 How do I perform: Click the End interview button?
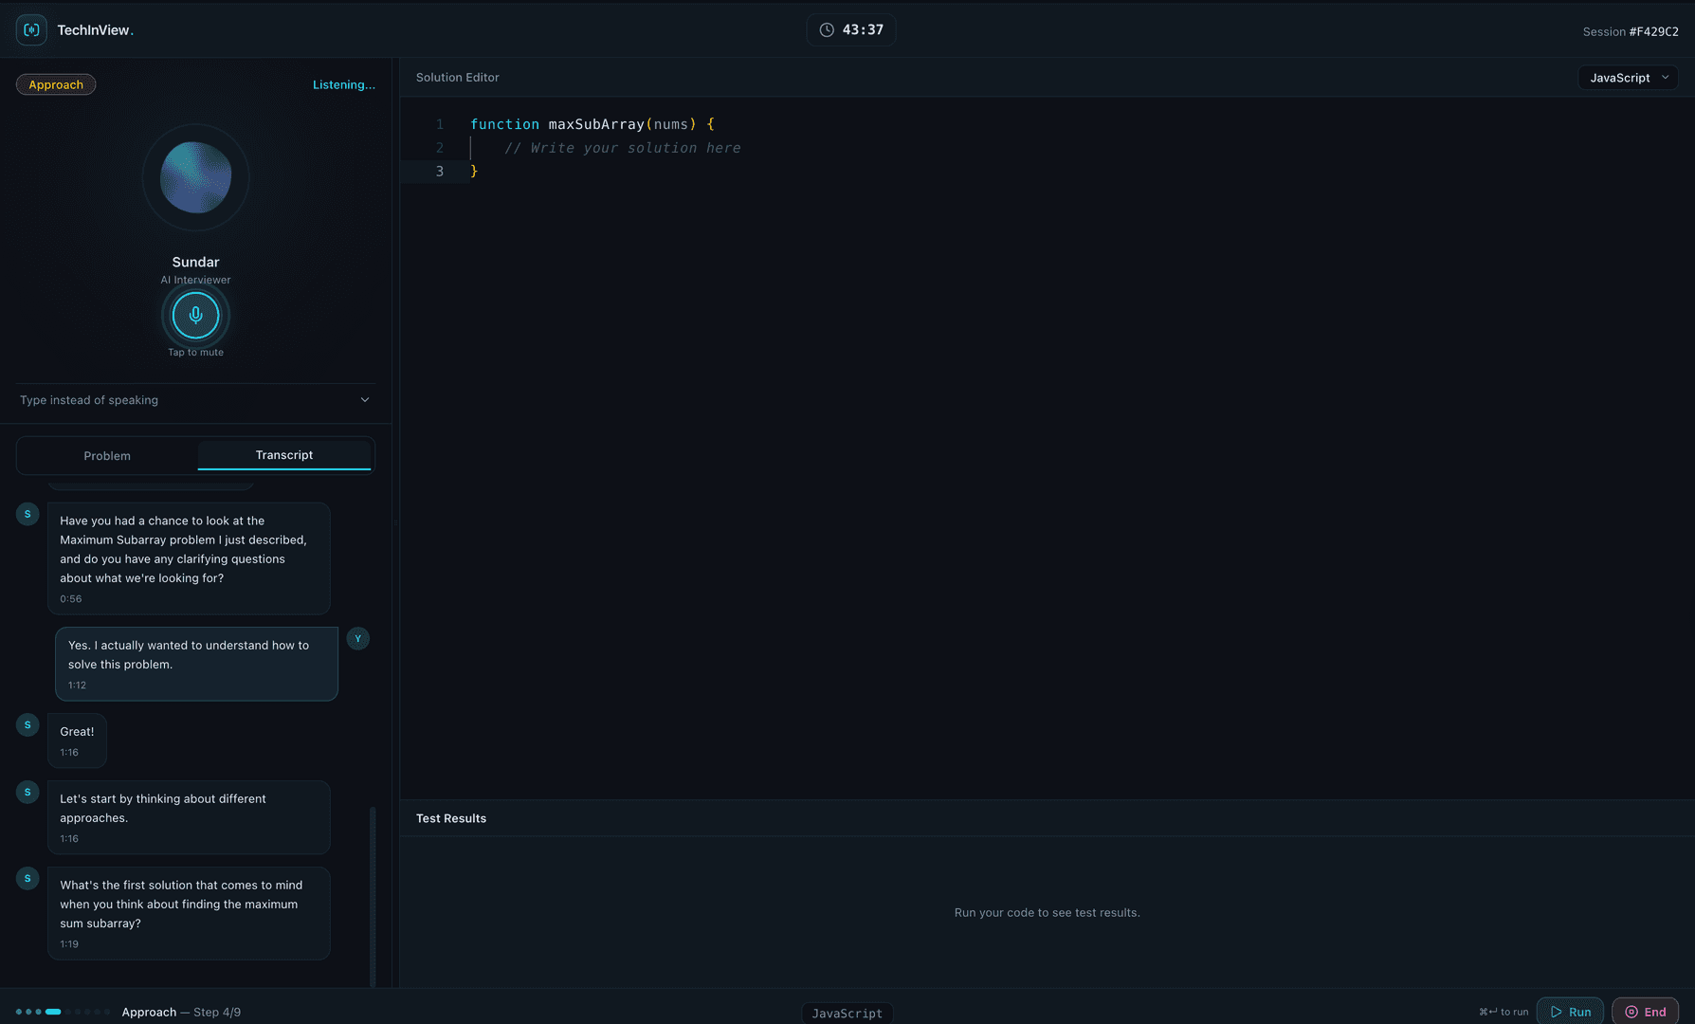tap(1646, 1012)
